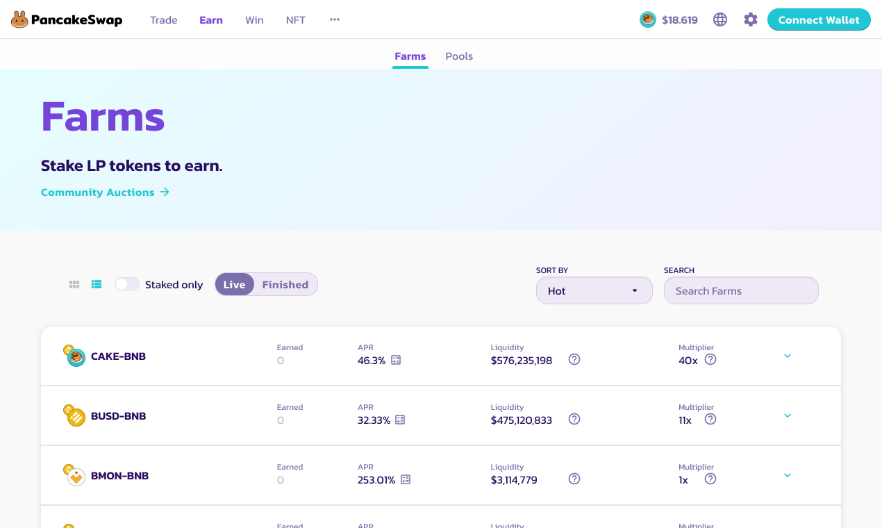Select the Live farms filter
Screen dimensions: 882x528
[x=235, y=284]
